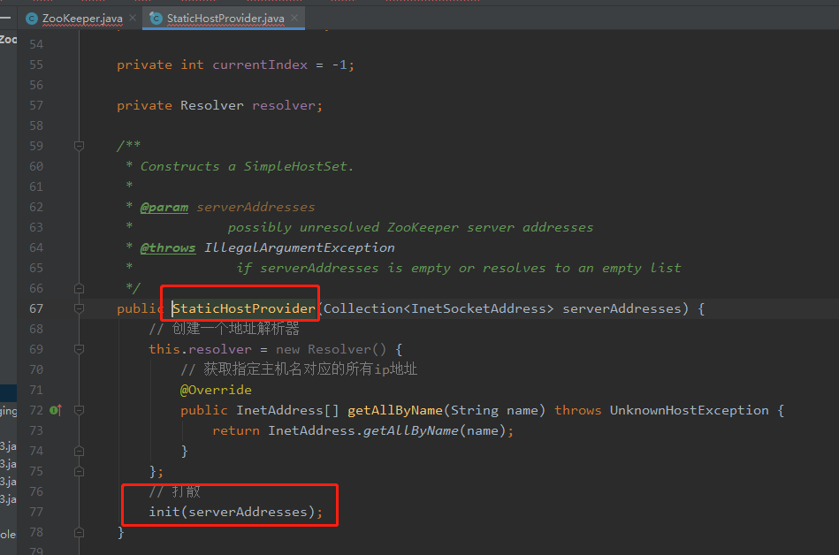Switch to the ZooKeeper.java tab

(82, 19)
